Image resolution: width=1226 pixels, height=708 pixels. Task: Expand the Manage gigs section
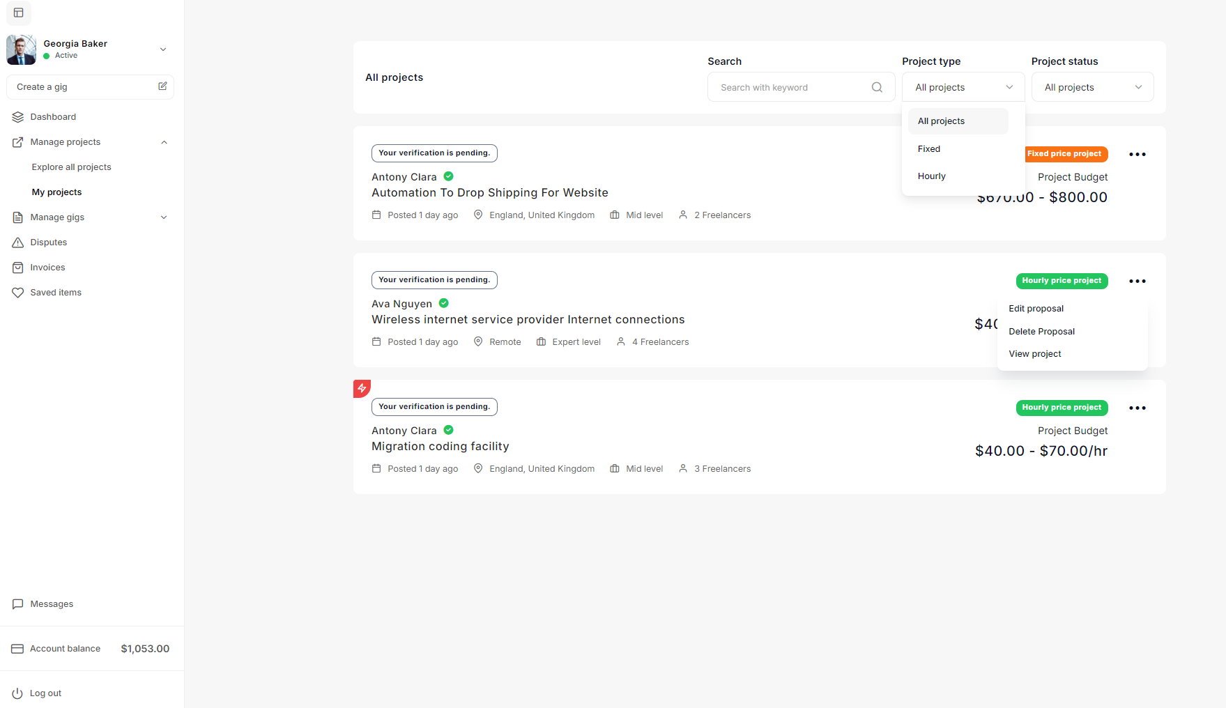point(164,217)
